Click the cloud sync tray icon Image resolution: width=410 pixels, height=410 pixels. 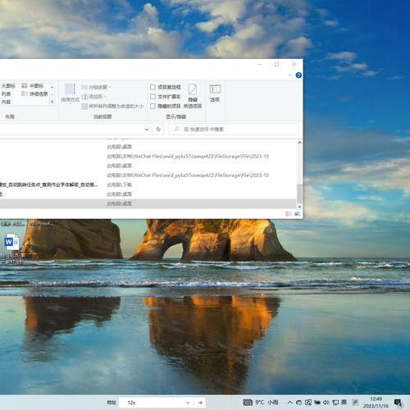point(298,403)
